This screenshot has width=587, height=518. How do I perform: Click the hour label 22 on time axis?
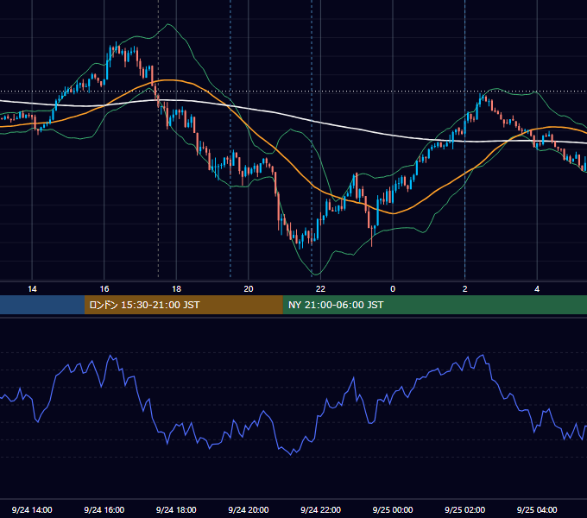320,289
